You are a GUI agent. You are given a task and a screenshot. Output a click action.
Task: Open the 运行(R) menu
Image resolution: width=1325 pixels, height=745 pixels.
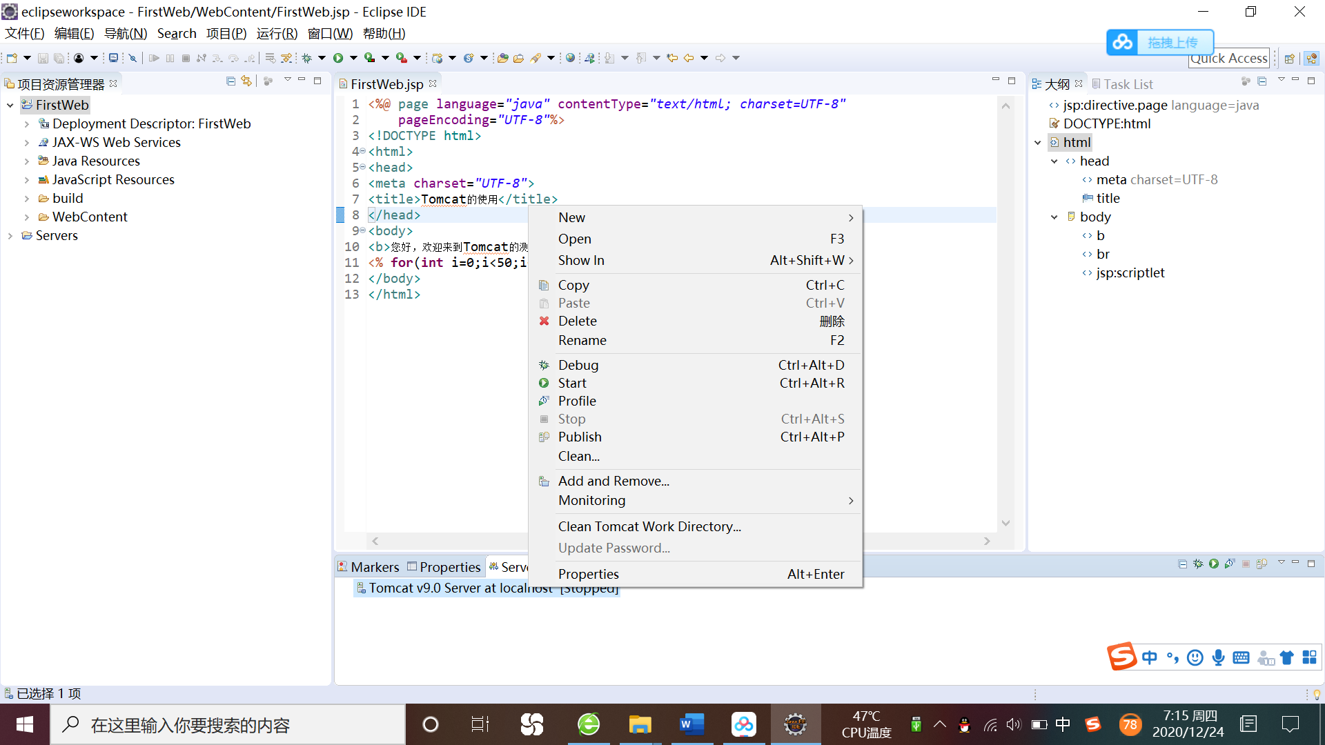tap(276, 33)
